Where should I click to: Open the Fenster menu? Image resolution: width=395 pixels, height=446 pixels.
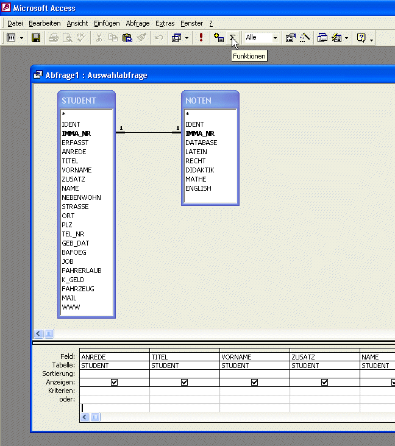(x=191, y=23)
